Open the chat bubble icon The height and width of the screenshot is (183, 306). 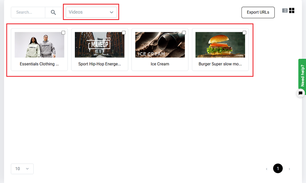point(300,93)
